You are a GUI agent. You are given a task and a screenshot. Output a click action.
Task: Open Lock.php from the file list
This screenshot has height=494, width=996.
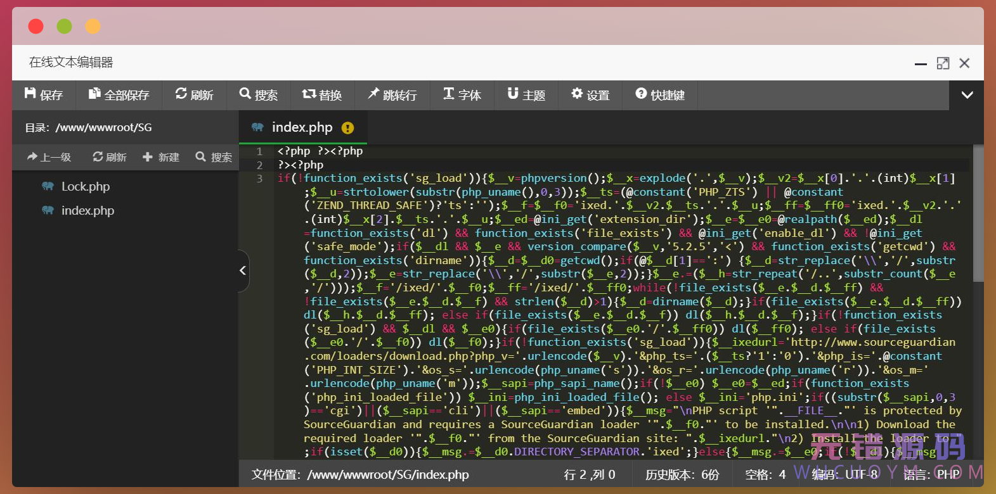(85, 187)
